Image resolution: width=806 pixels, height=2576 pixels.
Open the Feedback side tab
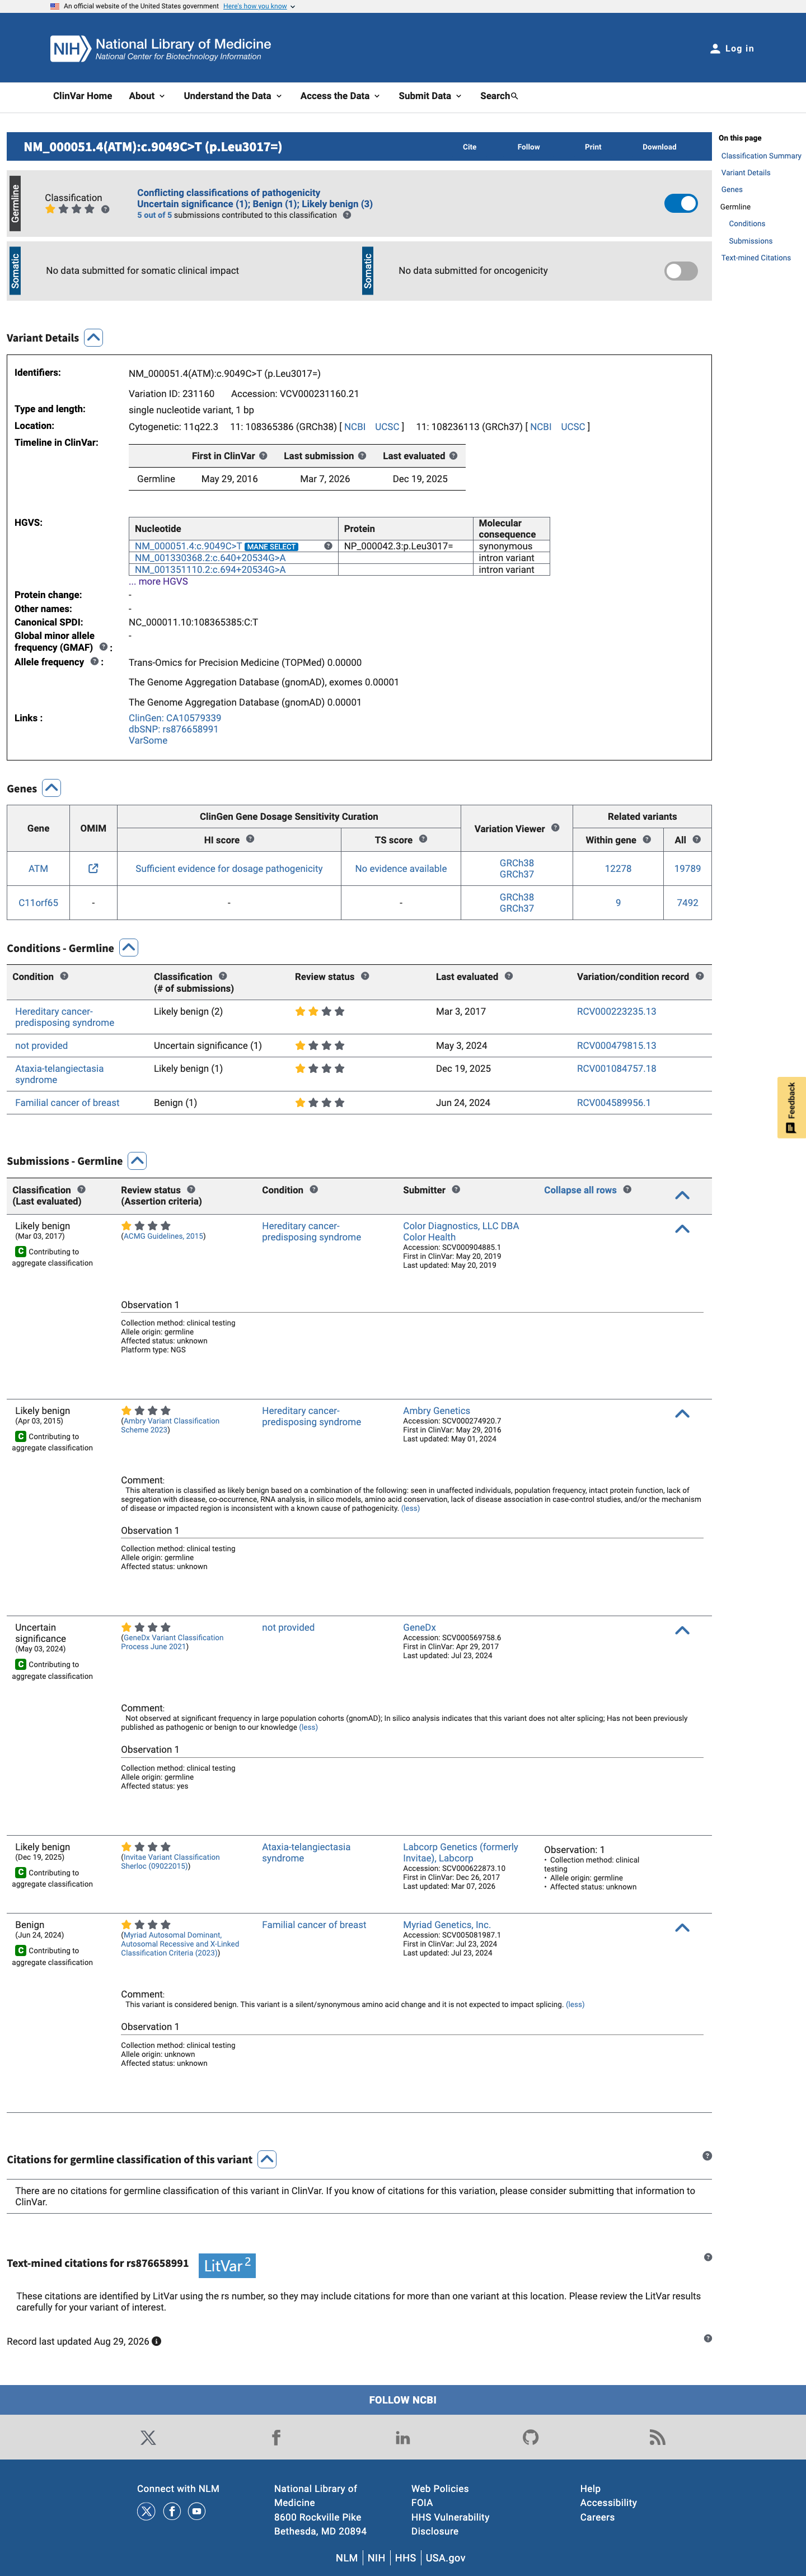791,1107
